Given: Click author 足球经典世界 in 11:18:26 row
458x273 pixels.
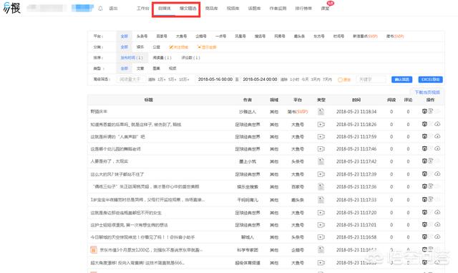Looking at the screenshot, I should [248, 125].
